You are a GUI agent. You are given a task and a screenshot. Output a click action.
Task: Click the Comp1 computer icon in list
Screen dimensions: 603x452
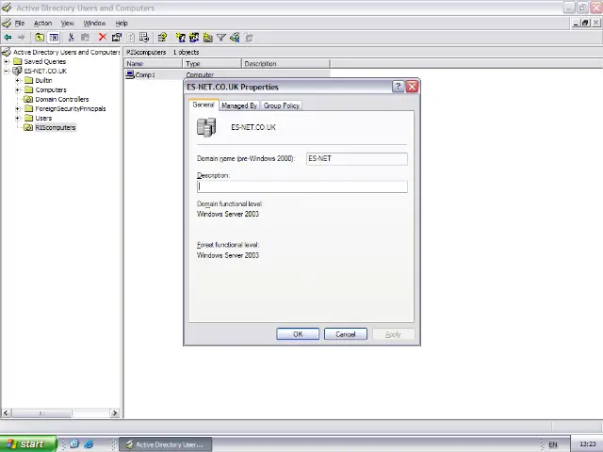click(130, 74)
